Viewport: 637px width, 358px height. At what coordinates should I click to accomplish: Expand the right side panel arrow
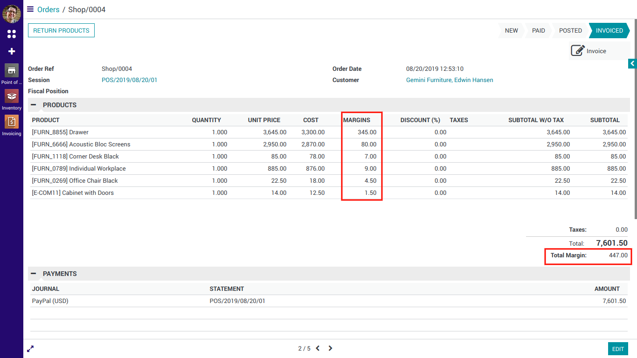point(632,63)
